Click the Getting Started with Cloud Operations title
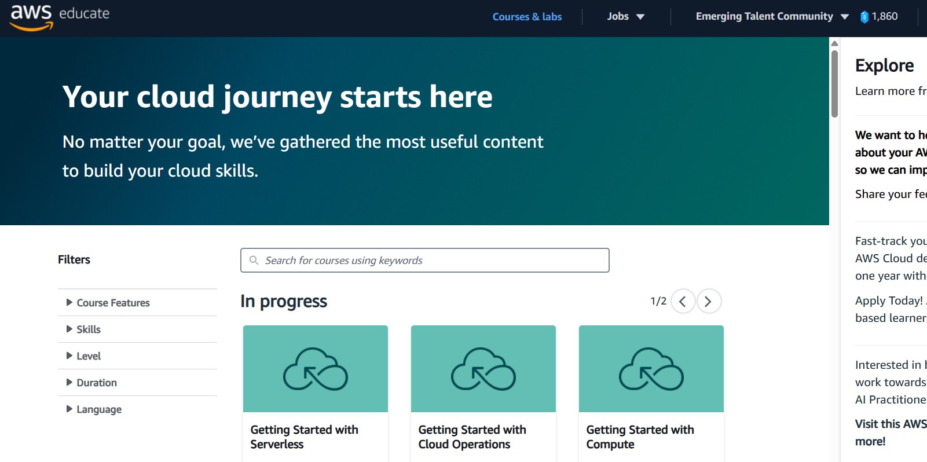The height and width of the screenshot is (462, 927). (x=472, y=437)
